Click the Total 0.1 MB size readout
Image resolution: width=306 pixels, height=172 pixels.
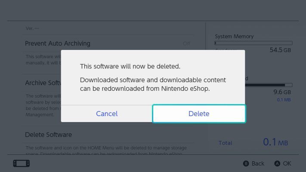(x=275, y=142)
